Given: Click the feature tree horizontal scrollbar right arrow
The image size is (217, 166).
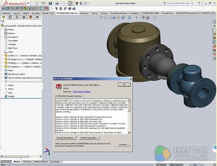Looking at the screenshot, I should [x=41, y=156].
